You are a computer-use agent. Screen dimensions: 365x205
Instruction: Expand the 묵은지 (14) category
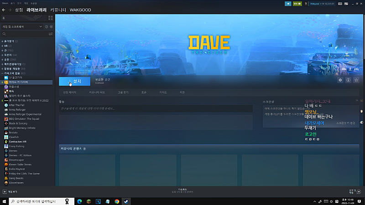tap(2, 55)
